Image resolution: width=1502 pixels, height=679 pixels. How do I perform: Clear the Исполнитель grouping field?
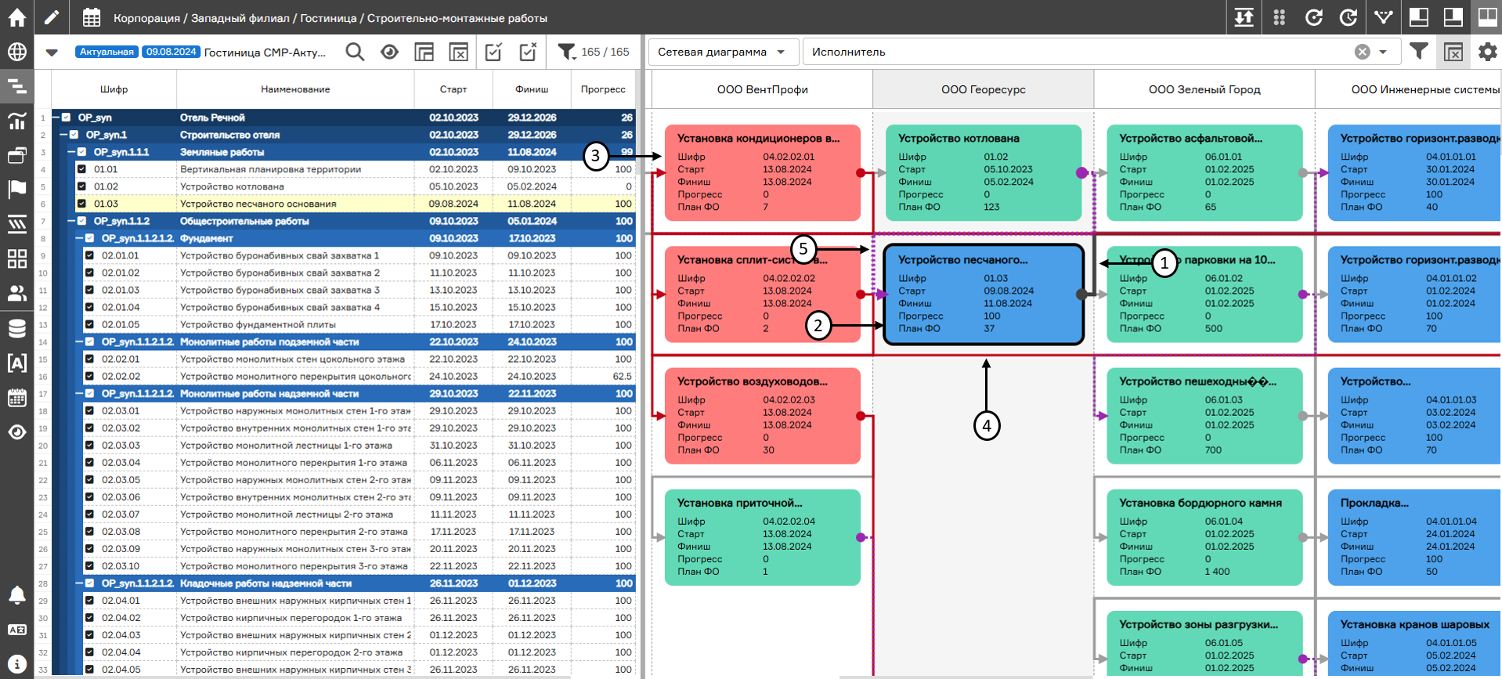tap(1363, 52)
